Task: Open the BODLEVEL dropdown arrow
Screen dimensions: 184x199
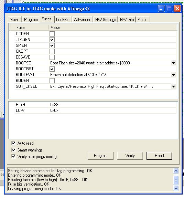Action: pyautogui.click(x=173, y=75)
